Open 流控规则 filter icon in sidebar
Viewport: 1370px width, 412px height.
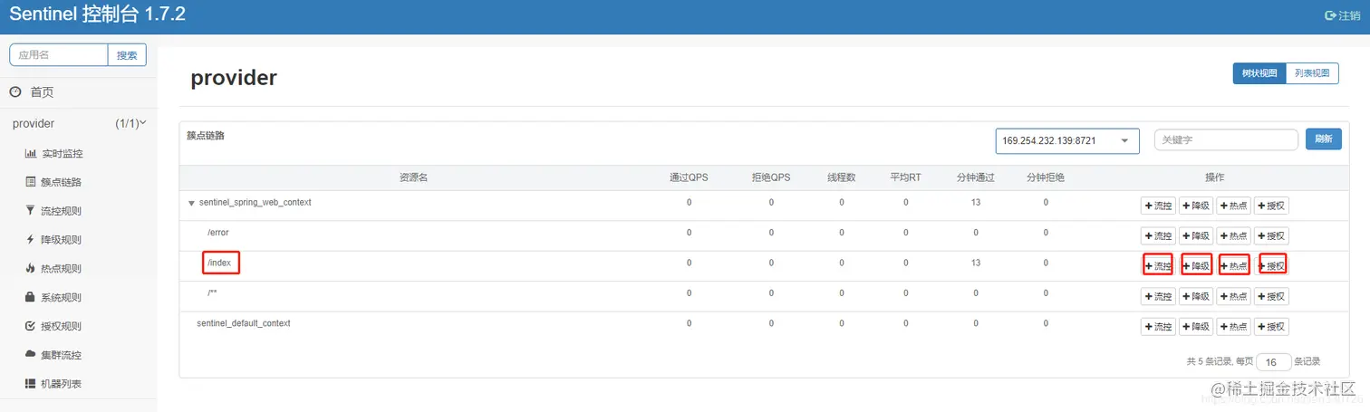(31, 211)
